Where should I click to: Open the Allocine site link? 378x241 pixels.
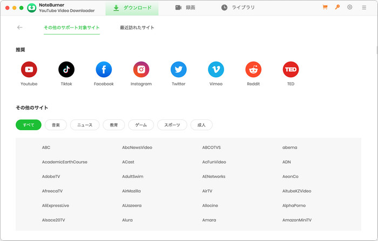tap(210, 205)
